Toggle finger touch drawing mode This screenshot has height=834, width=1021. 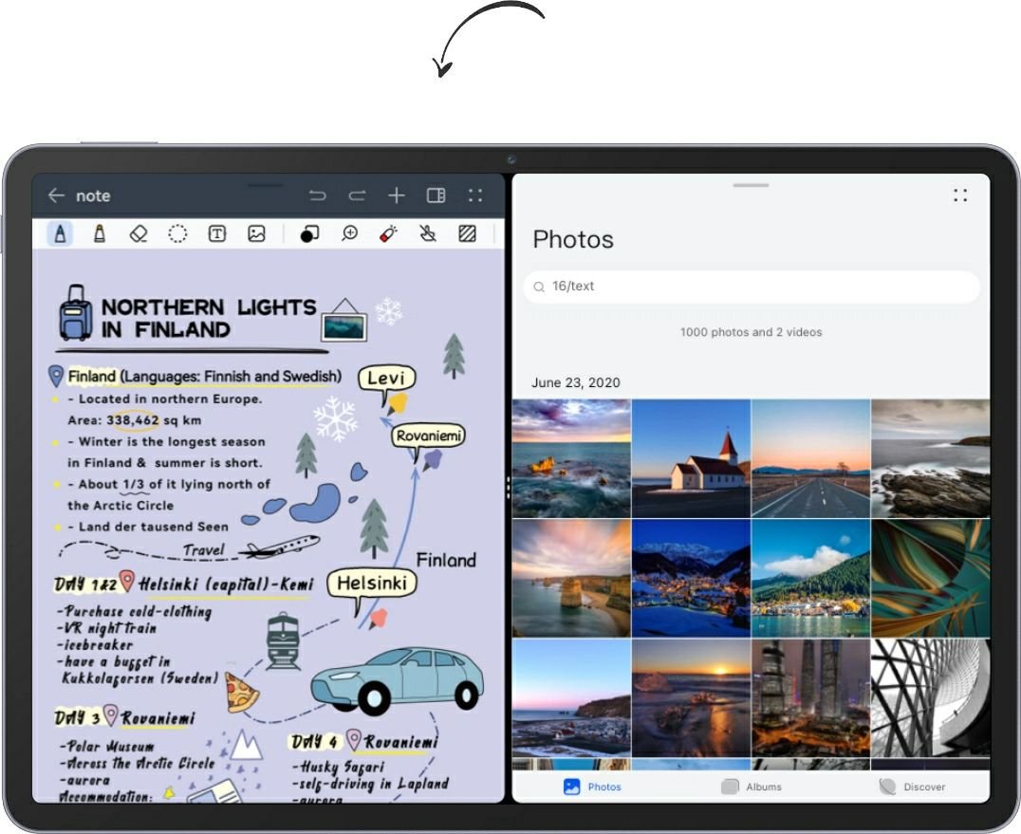(428, 233)
